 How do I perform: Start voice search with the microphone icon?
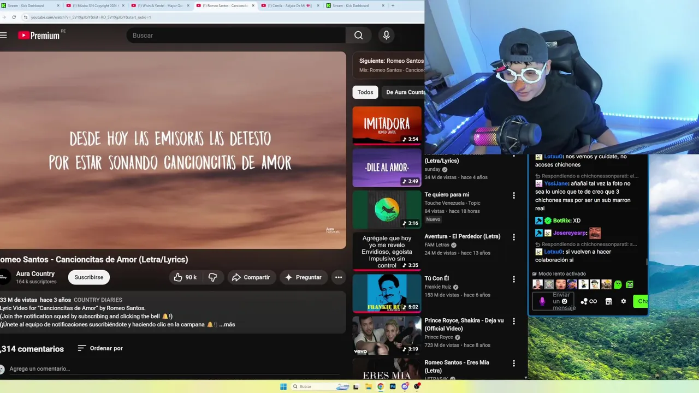[x=386, y=35]
